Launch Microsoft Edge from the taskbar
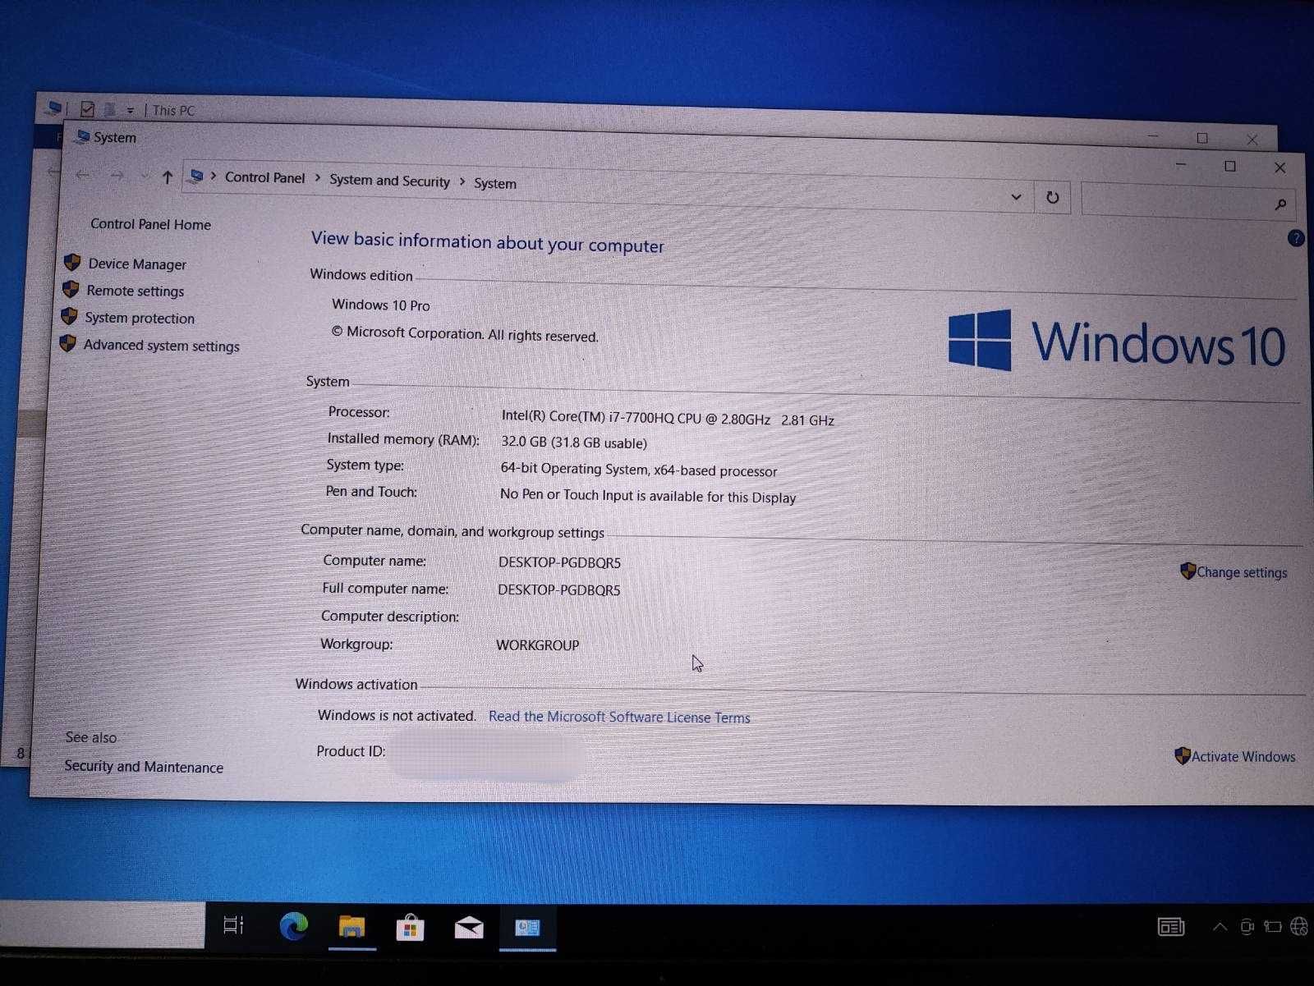The image size is (1314, 986). [x=293, y=926]
